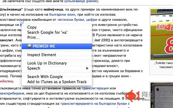Select Search Google for 'на' entry

click(47, 32)
